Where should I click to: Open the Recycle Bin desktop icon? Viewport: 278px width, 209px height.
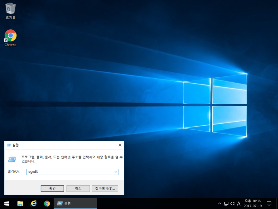coord(10,11)
